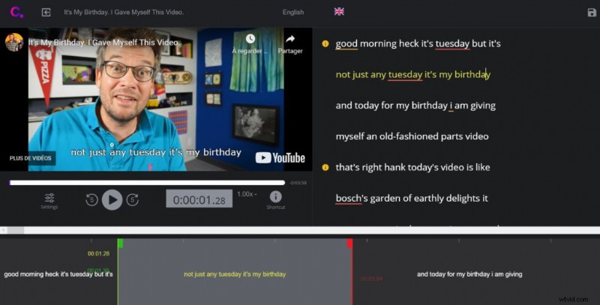
Task: Click warning icon beside 'that's right hank'
Action: click(325, 167)
